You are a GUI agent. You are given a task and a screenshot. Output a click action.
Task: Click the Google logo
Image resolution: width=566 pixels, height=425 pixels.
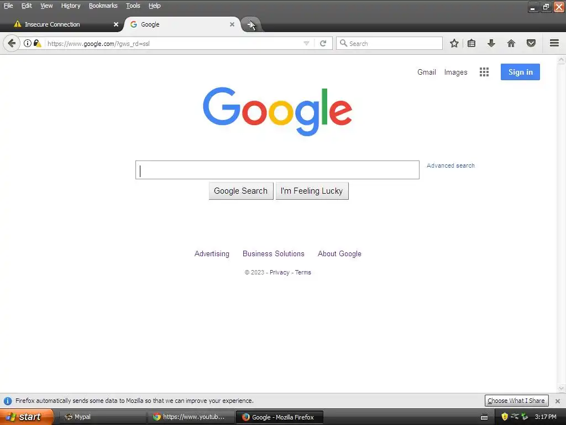[x=277, y=112]
